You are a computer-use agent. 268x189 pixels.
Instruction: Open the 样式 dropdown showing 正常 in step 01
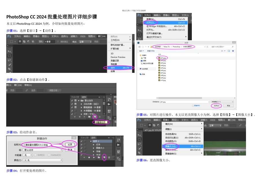coord(85,42)
